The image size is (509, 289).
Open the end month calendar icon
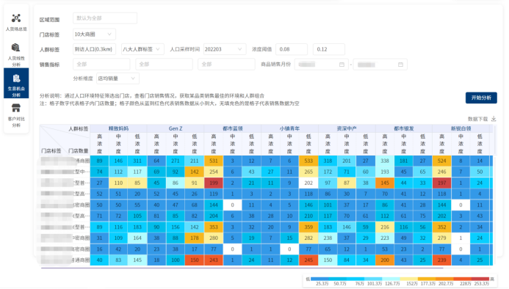(x=400, y=65)
